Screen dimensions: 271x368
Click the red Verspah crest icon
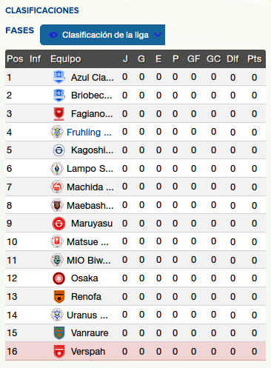[x=59, y=352]
